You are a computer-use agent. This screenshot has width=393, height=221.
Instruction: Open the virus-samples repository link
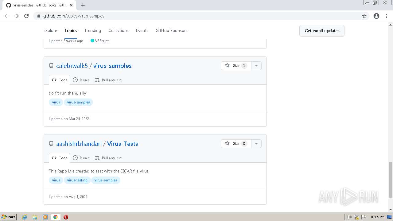pos(112,66)
